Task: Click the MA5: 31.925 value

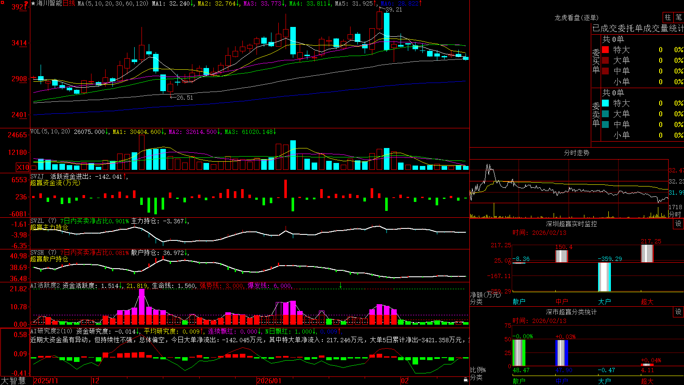Action: tap(354, 3)
